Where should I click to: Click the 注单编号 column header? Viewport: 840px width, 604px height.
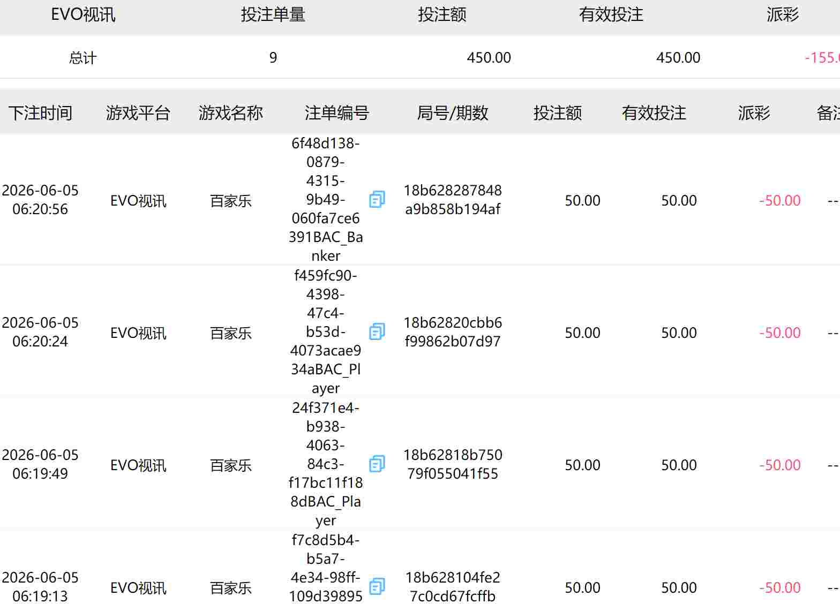[x=337, y=113]
